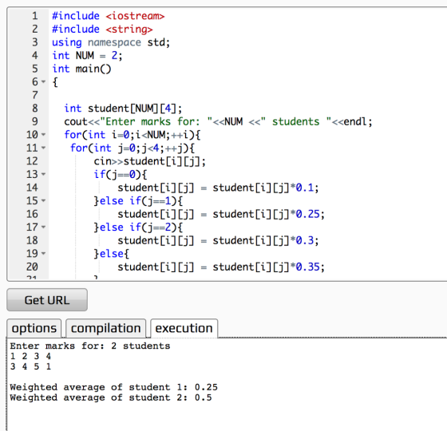Screen dimensions: 447x431
Task: Click the '#include <iostream>' code line
Action: coord(109,16)
